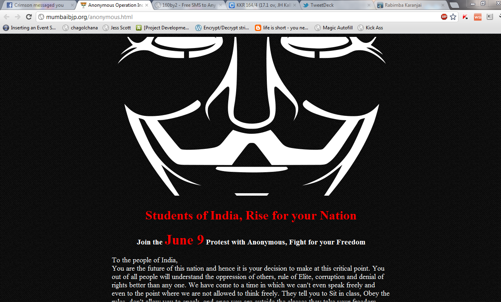501x302 pixels.
Task: Open a new tab with the new-tab button
Action: click(454, 6)
